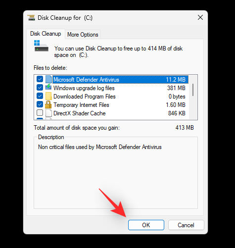Click the Cancel button
The width and height of the screenshot is (235, 248).
pyautogui.click(x=186, y=225)
